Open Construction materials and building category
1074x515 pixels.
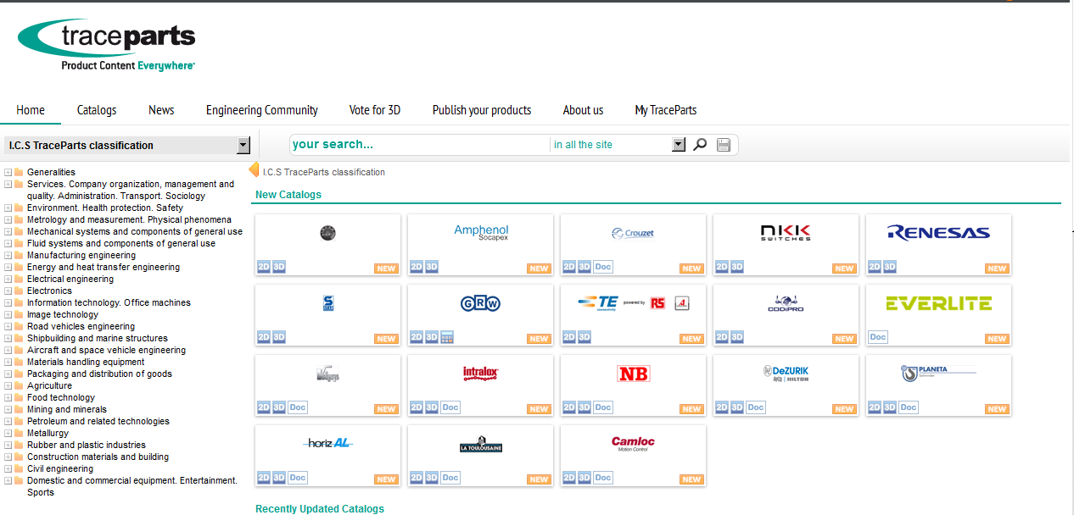(x=98, y=457)
